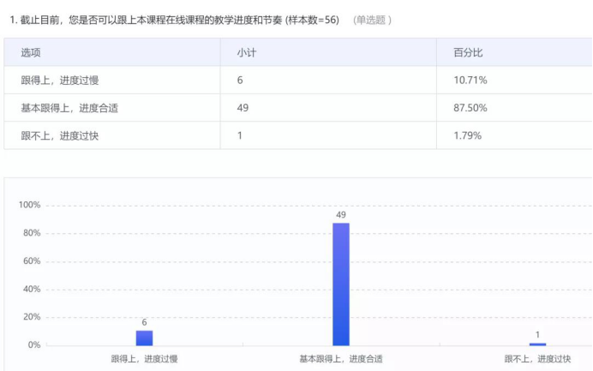Viewport: 593px width, 371px height.
Task: Click the 20% y-axis label
Action: tap(32, 317)
